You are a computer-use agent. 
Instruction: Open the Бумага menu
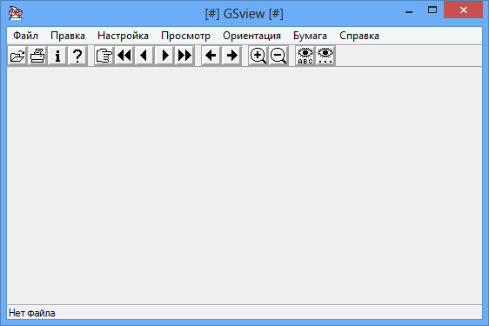point(310,36)
